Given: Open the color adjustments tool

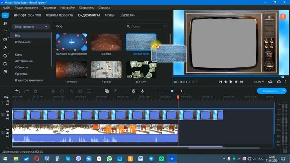Looking at the screenshot, I should tap(80, 91).
